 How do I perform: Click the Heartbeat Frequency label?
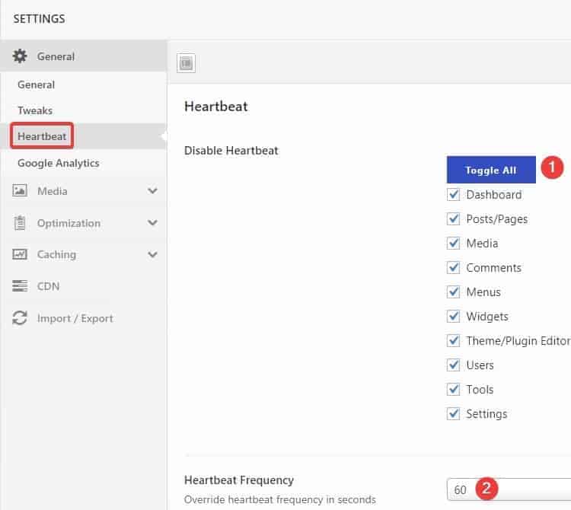click(239, 480)
